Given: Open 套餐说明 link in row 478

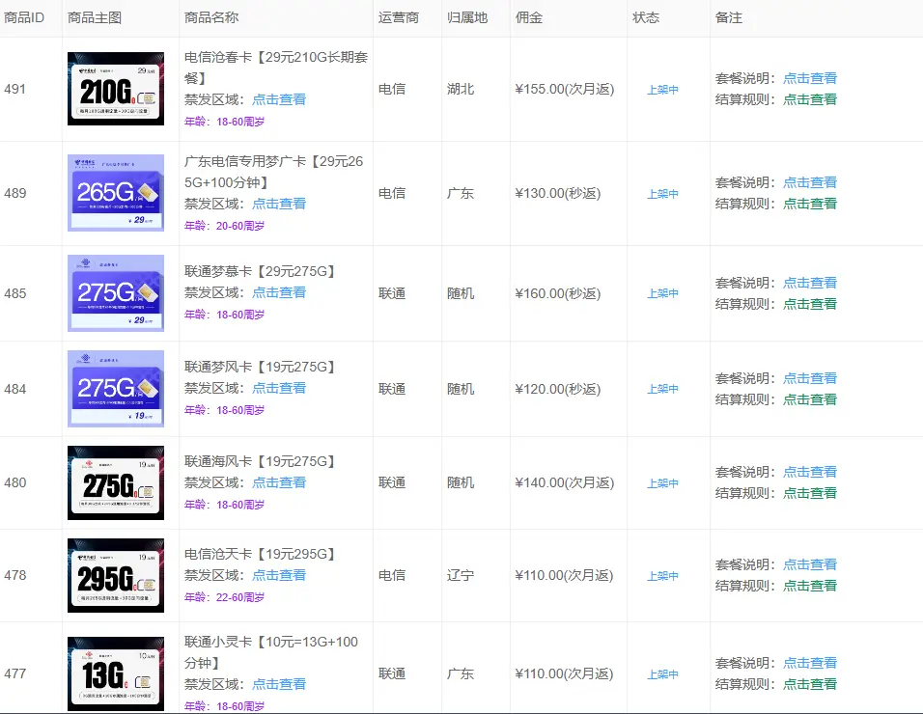Looking at the screenshot, I should [x=810, y=564].
